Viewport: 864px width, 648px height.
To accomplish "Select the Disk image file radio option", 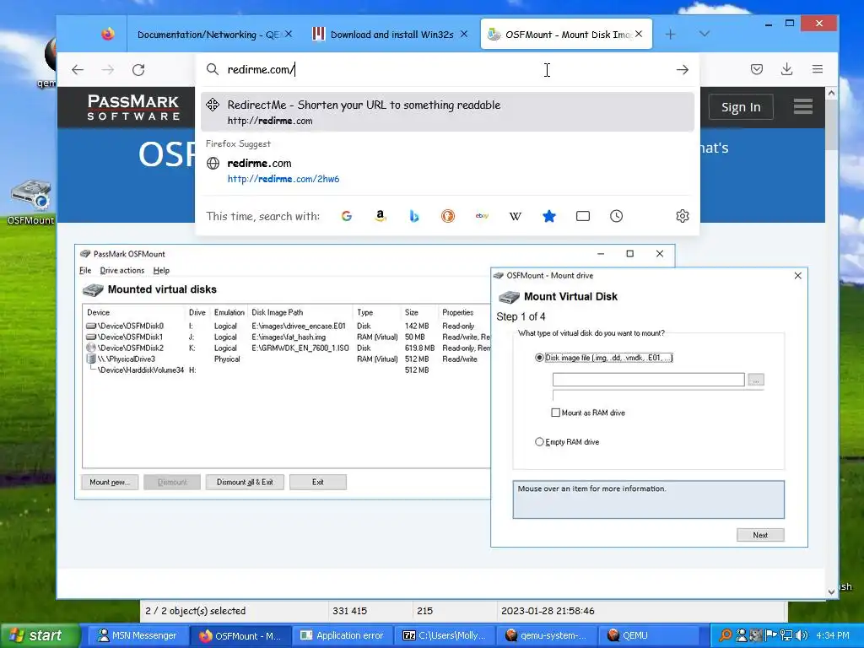I will tap(539, 358).
